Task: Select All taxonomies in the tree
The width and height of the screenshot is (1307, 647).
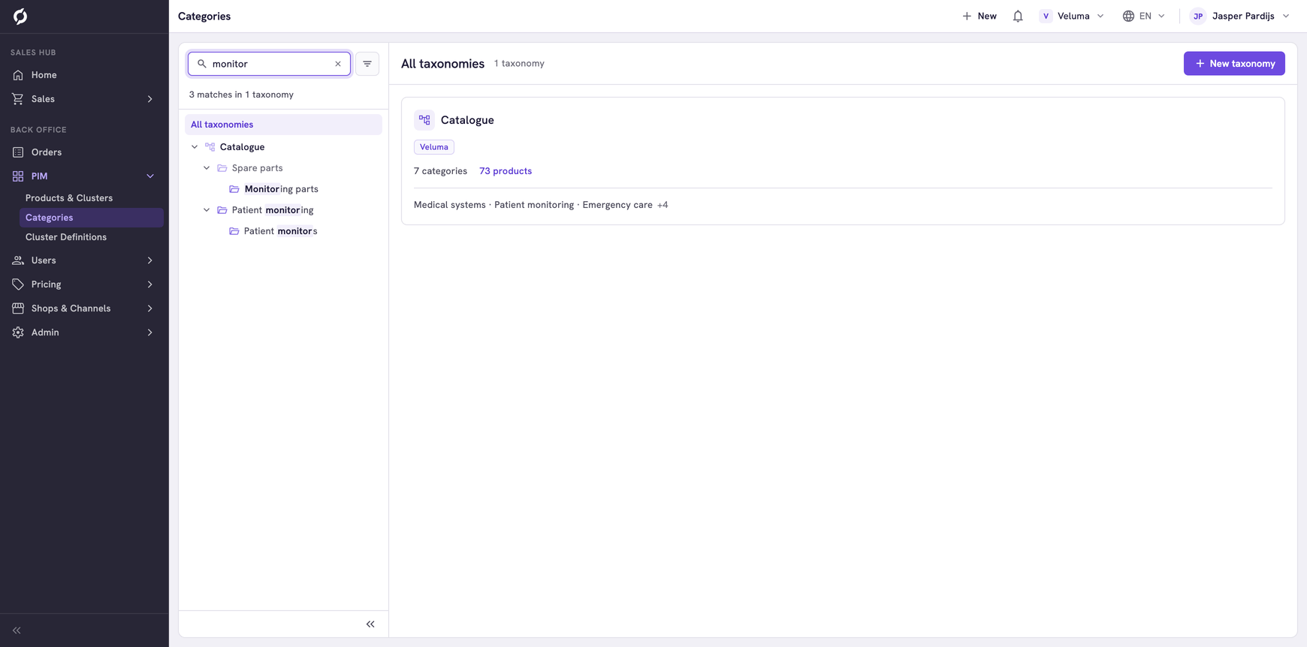Action: pos(283,125)
